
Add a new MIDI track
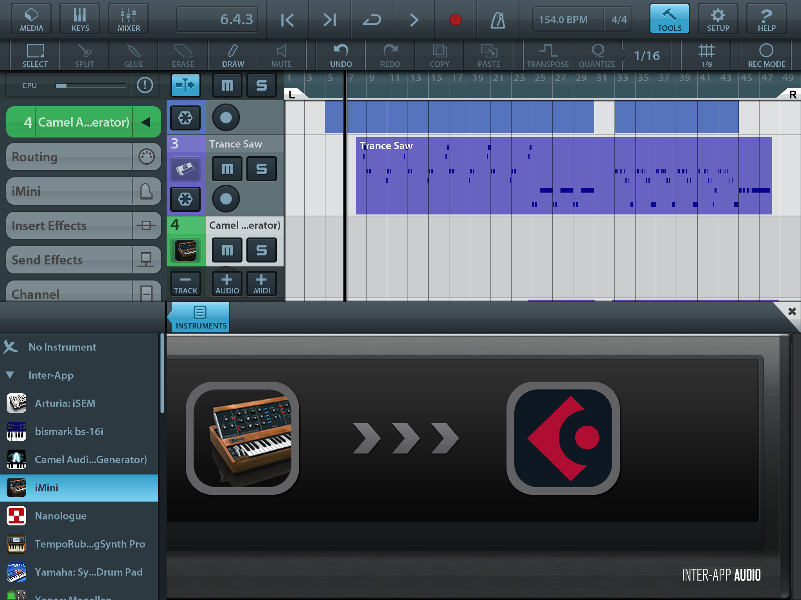262,284
